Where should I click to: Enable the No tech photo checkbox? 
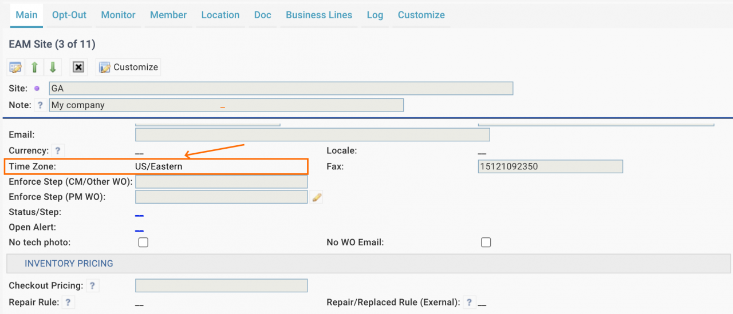point(143,243)
